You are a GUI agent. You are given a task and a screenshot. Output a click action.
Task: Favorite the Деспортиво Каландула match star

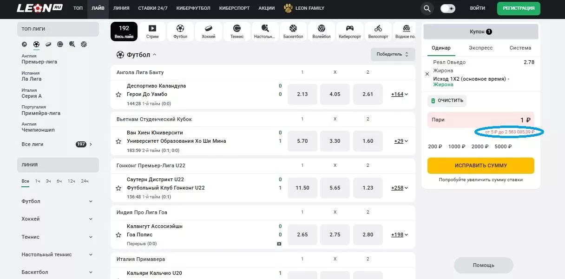(x=118, y=95)
